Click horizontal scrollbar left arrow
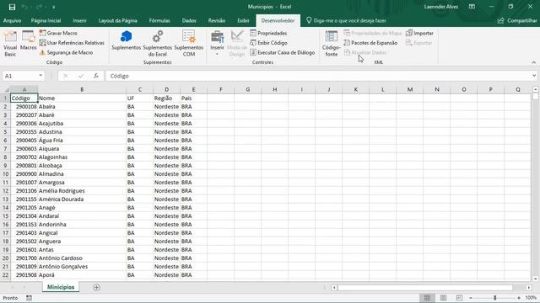The height and width of the screenshot is (303, 540). coord(334,288)
